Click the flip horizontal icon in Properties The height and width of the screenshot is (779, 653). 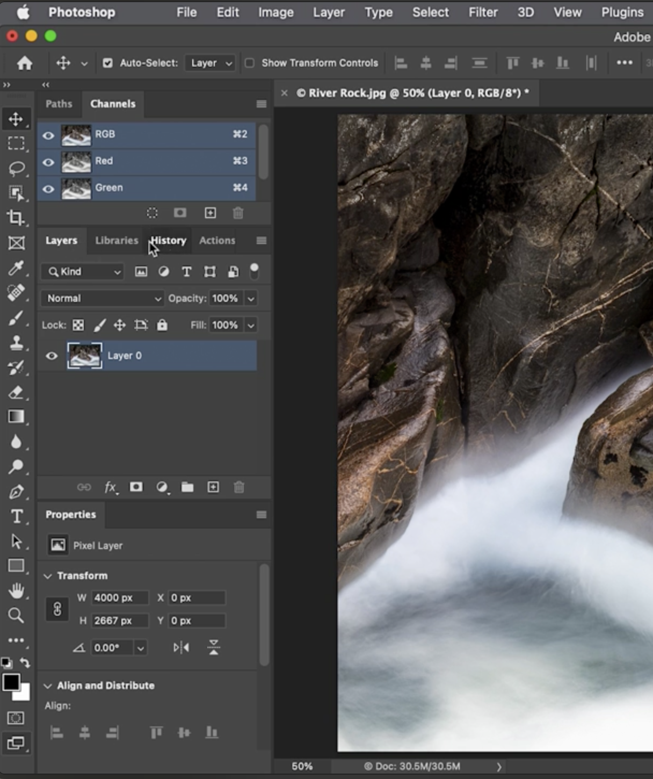[x=182, y=647]
